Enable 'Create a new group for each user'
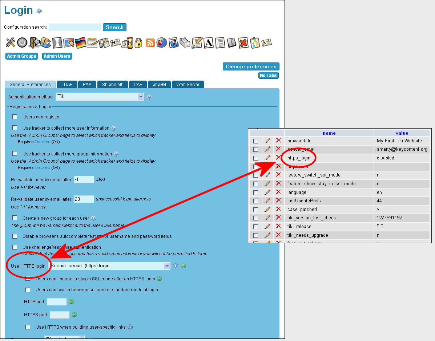 tap(15, 218)
